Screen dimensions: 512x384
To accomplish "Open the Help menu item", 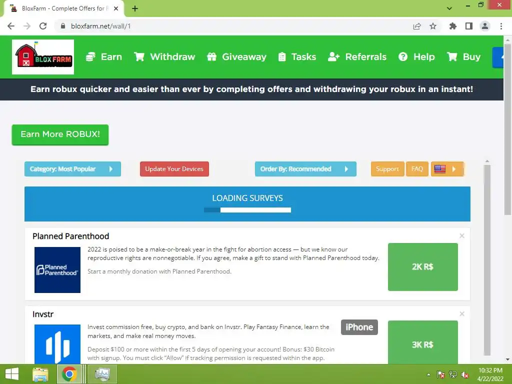I will click(x=416, y=57).
